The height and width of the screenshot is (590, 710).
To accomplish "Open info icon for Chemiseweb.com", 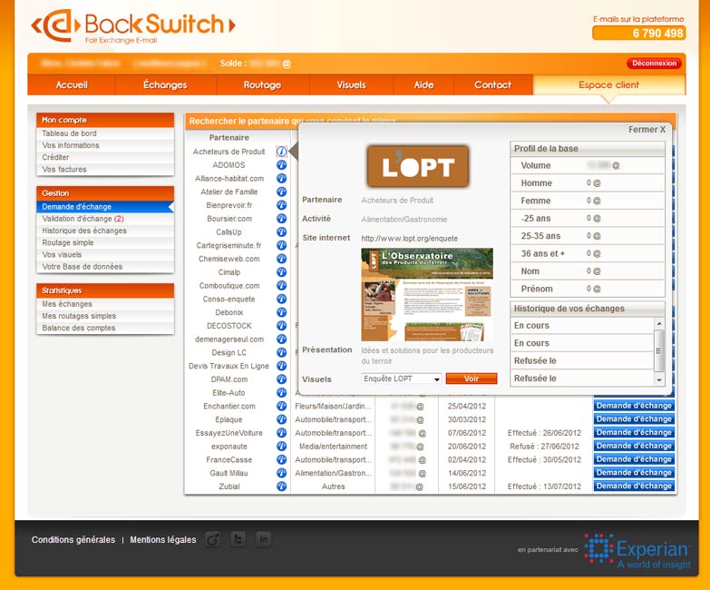I will 281,259.
